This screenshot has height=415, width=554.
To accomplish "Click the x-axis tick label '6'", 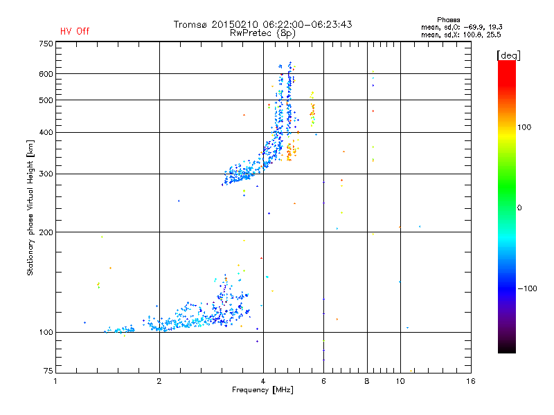I will pyautogui.click(x=323, y=381).
